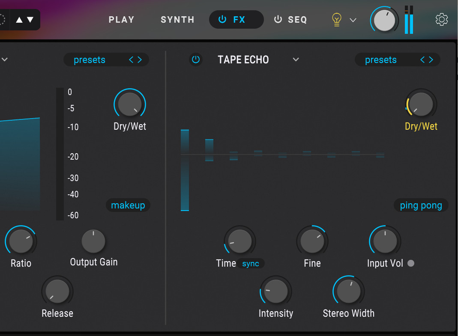Click the Output Gain knob

(93, 241)
